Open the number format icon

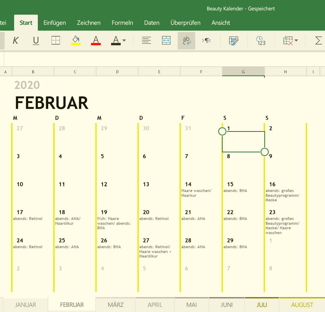(x=261, y=40)
